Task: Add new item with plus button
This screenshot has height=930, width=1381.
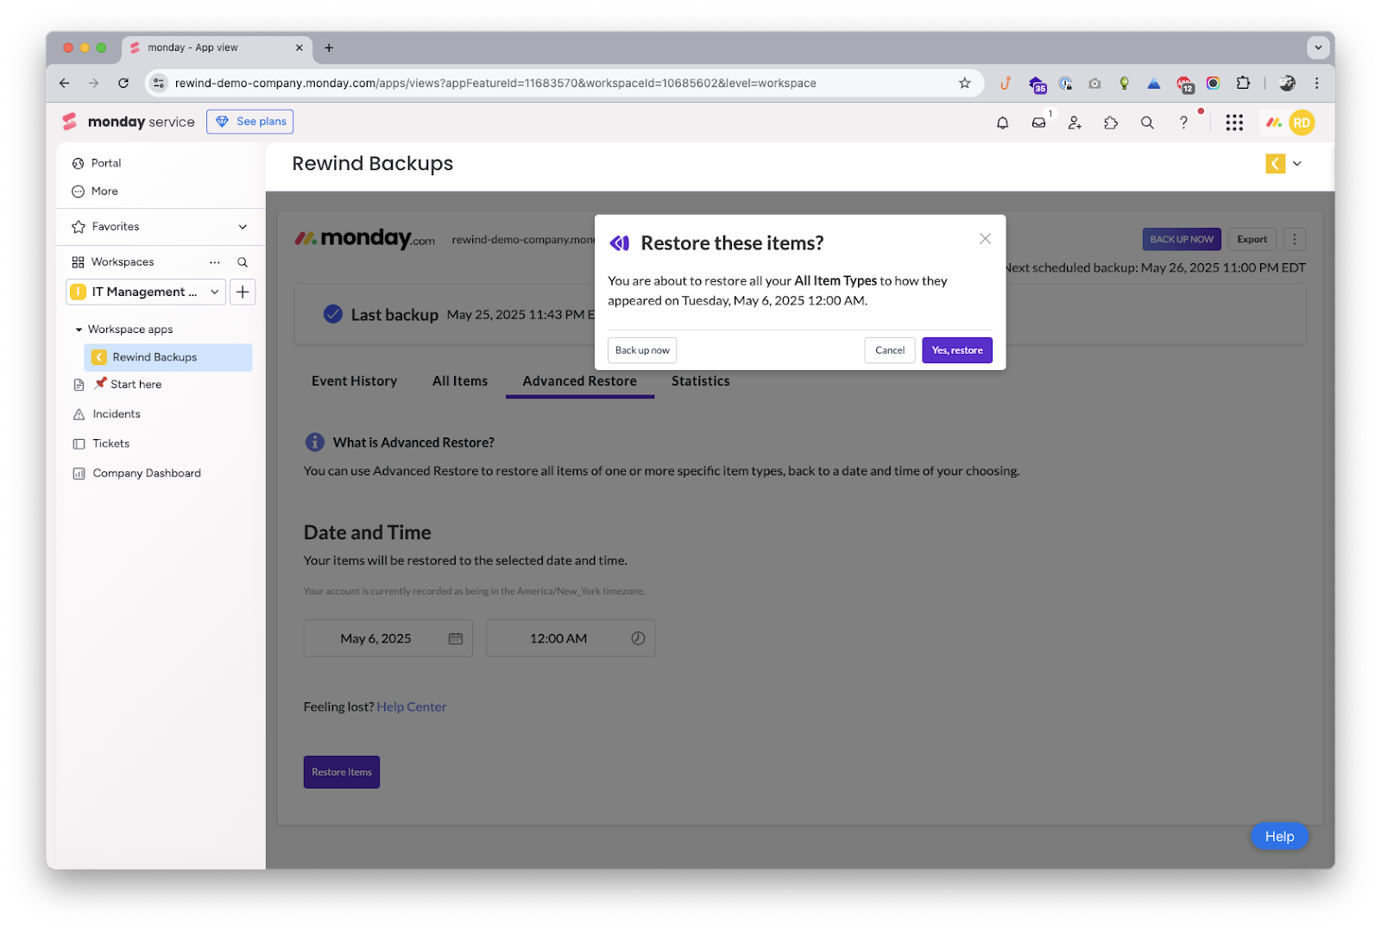Action: click(243, 292)
